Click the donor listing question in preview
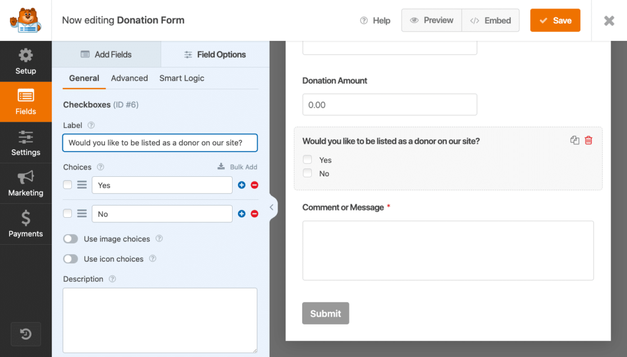The width and height of the screenshot is (627, 357). click(391, 141)
